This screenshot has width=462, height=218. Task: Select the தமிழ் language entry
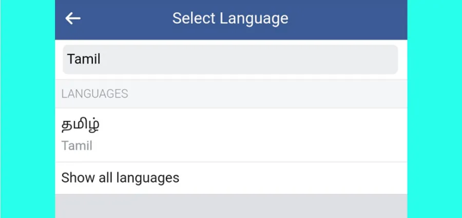(x=231, y=135)
